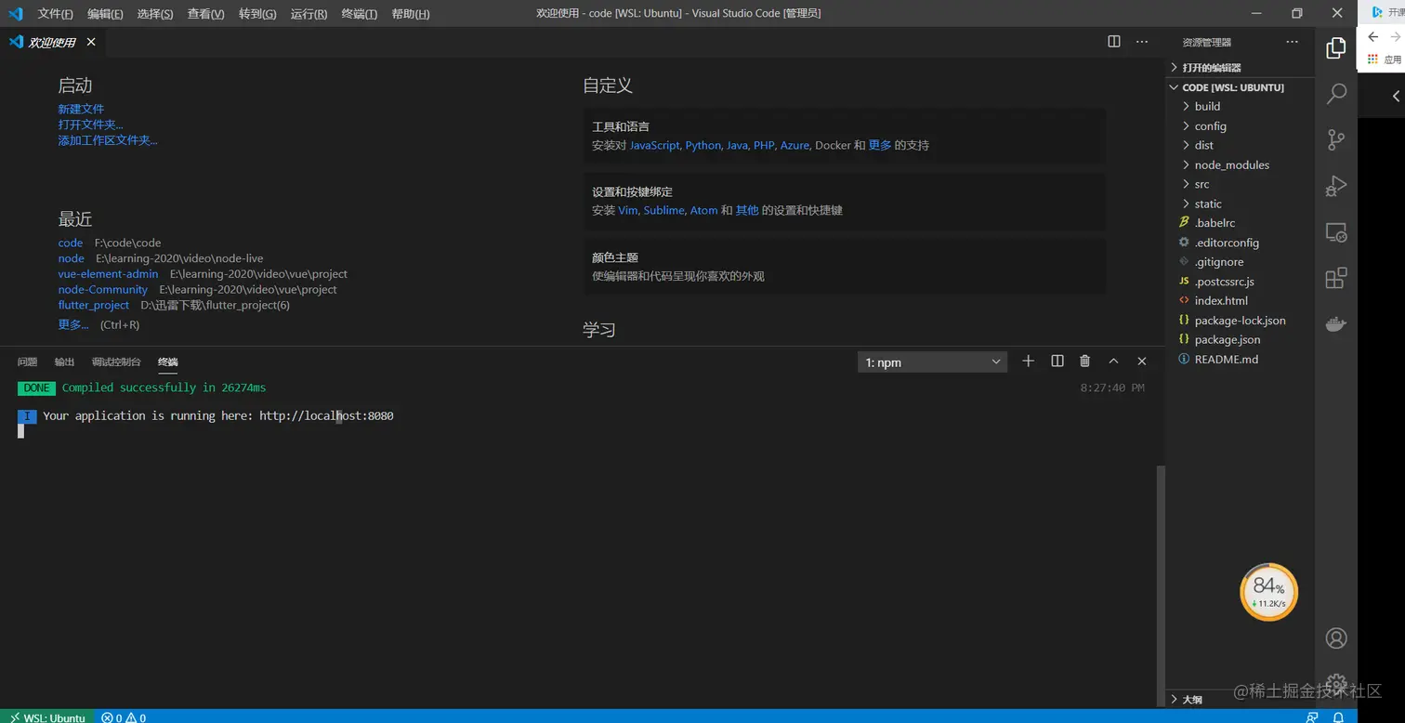Click the Vim keybindings link
This screenshot has height=723, width=1405.
(x=627, y=210)
